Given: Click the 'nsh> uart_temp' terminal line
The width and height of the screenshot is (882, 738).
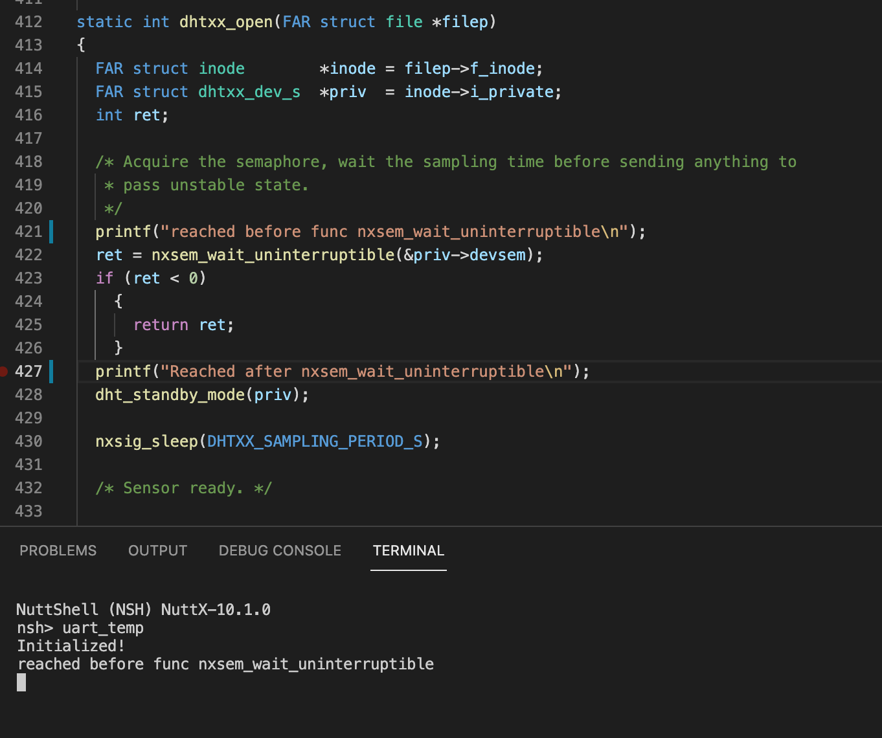Looking at the screenshot, I should 80,628.
